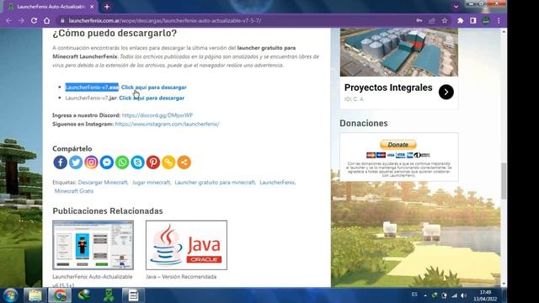Close the LauncherFenix tab
The image size is (539, 303).
point(92,7)
